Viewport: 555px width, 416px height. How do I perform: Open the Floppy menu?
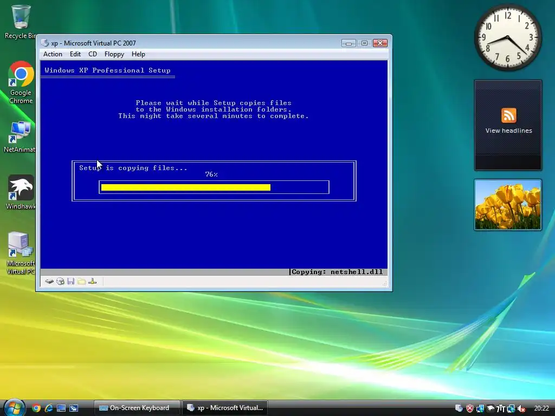point(114,54)
